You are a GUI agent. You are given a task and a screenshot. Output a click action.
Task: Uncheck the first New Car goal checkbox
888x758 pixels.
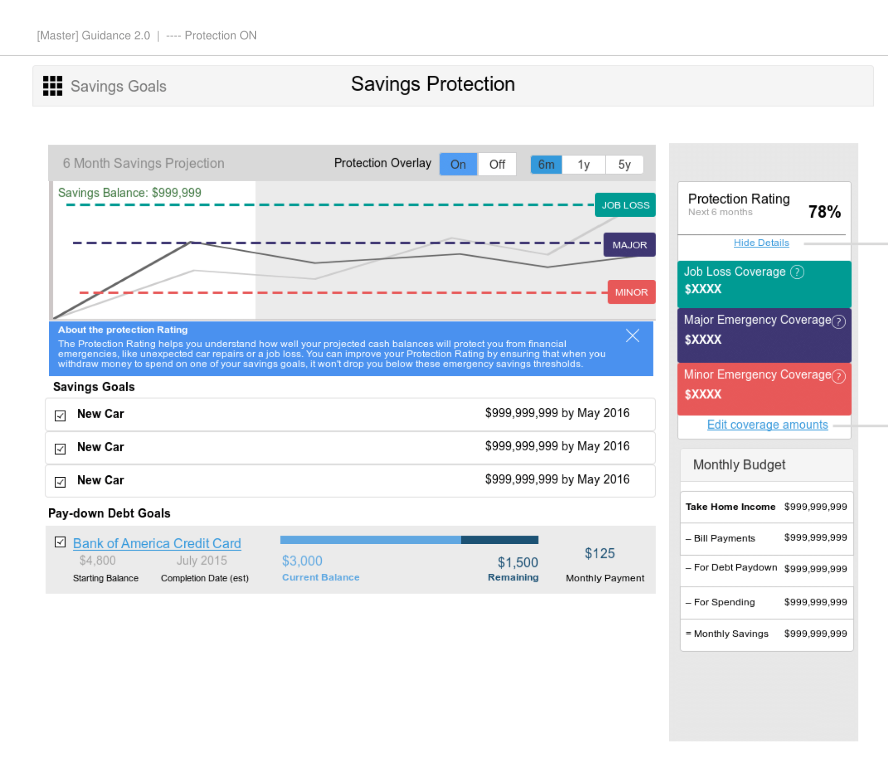click(60, 416)
